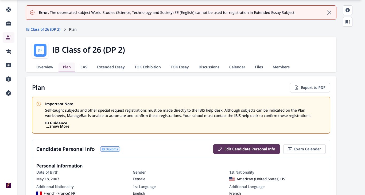The height and width of the screenshot is (195, 365).
Task: Switch to the CAS tab
Action: click(84, 67)
